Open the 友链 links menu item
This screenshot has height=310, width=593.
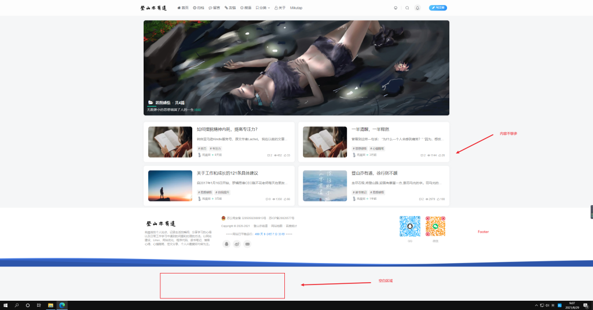[230, 8]
